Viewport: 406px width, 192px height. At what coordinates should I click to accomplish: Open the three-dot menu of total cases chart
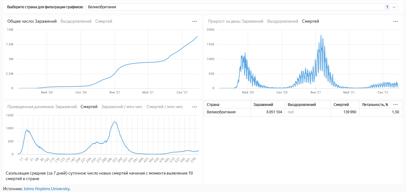195,21
